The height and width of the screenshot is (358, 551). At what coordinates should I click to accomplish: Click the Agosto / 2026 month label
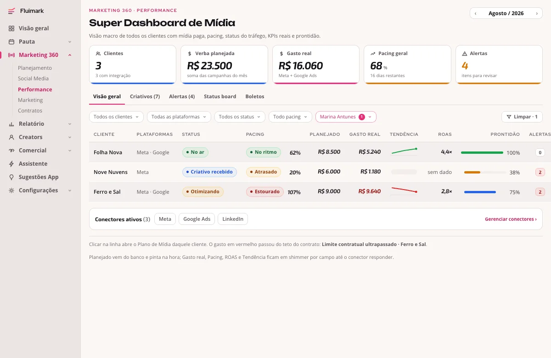point(506,13)
